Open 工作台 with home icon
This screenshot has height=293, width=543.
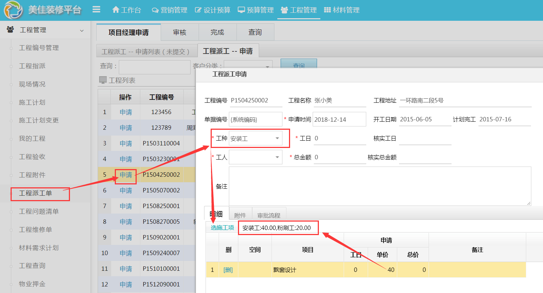[126, 10]
